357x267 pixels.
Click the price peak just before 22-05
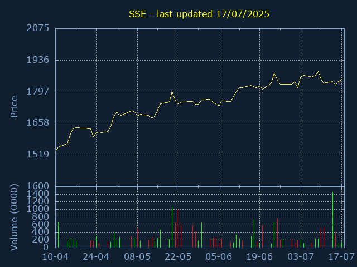click(x=172, y=92)
